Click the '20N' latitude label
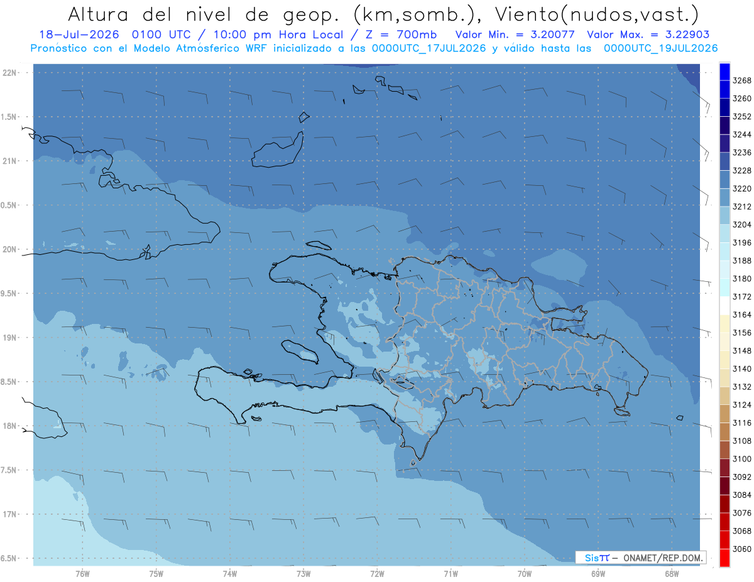The height and width of the screenshot is (582, 754). [x=9, y=249]
